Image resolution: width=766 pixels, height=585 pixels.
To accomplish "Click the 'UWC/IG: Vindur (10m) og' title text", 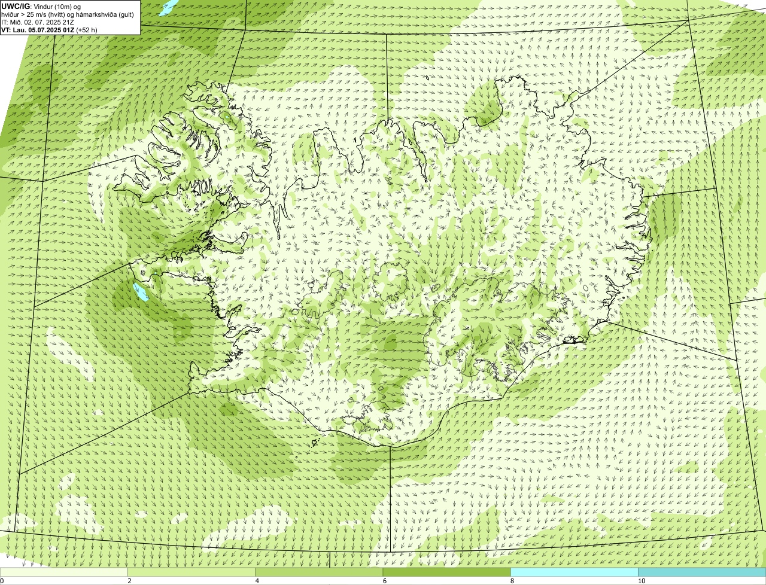I will (x=41, y=6).
